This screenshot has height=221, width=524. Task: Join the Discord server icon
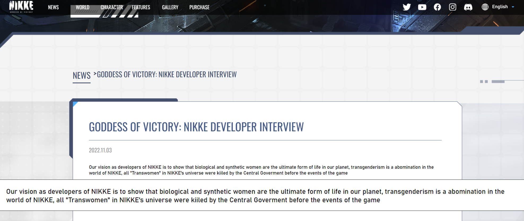click(x=468, y=7)
